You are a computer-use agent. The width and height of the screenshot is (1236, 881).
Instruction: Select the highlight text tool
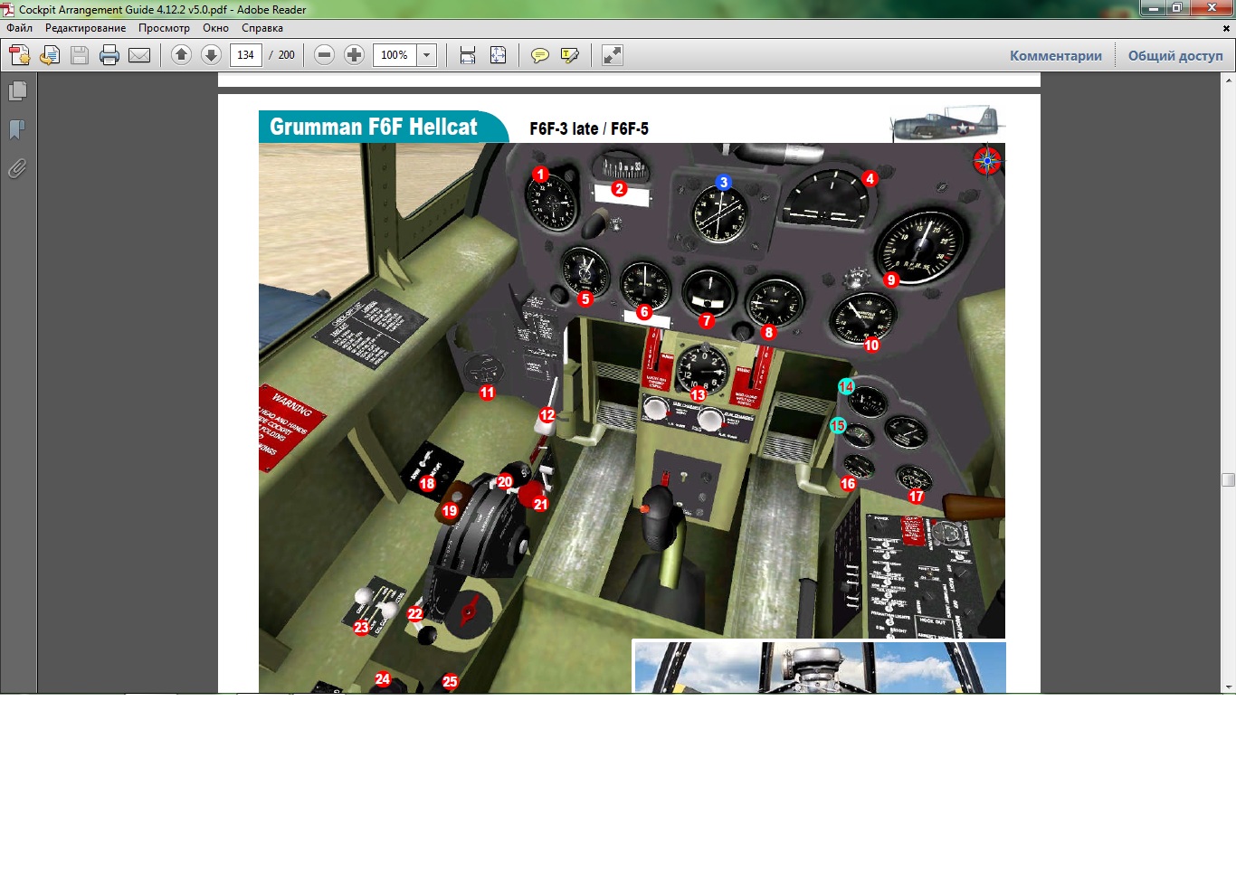570,55
